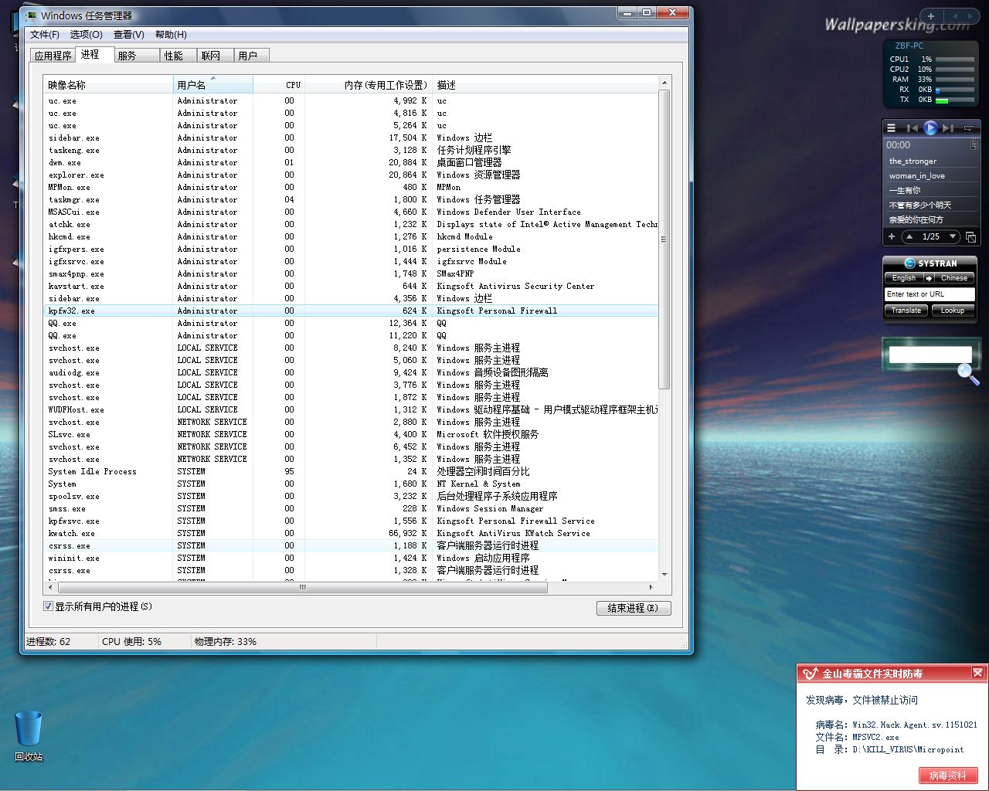The height and width of the screenshot is (791, 989).
Task: Click the horizontal scrollbar left arrow
Action: click(x=50, y=587)
